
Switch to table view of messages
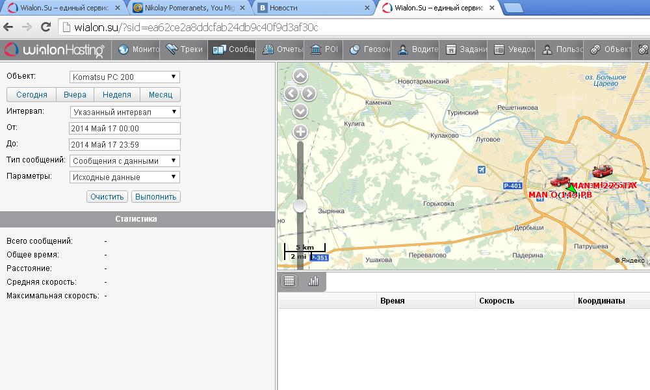tap(290, 281)
